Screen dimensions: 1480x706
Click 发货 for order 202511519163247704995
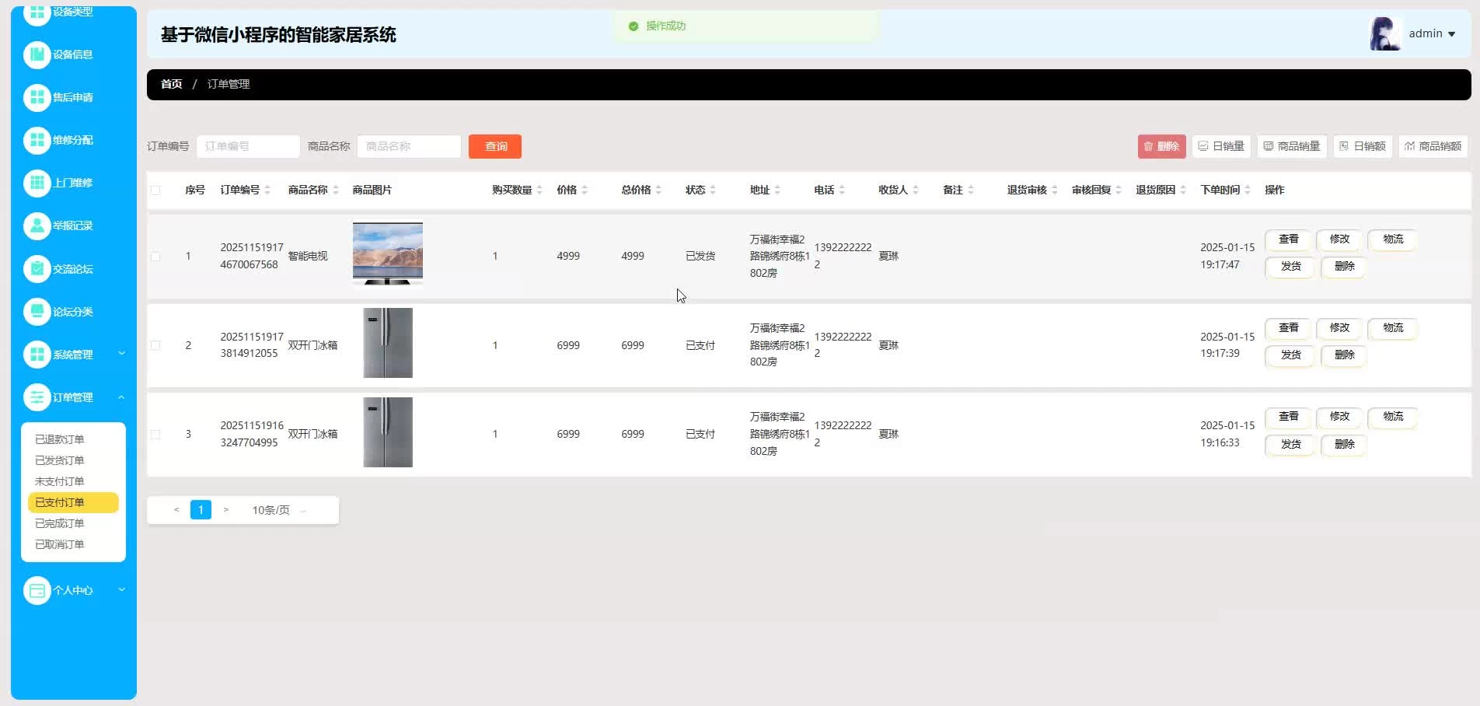click(1290, 445)
